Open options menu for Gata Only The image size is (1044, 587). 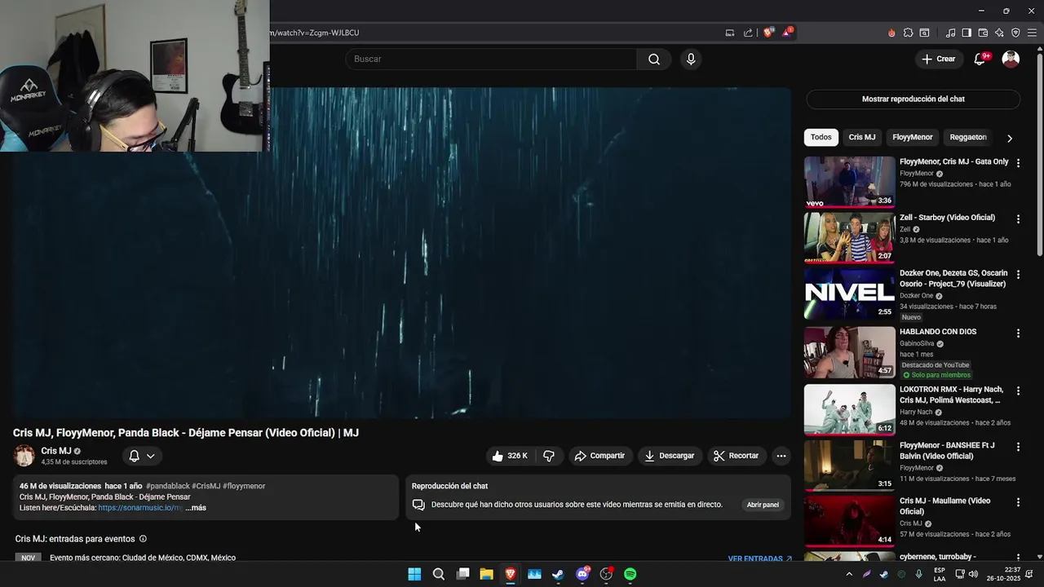coord(1018,163)
